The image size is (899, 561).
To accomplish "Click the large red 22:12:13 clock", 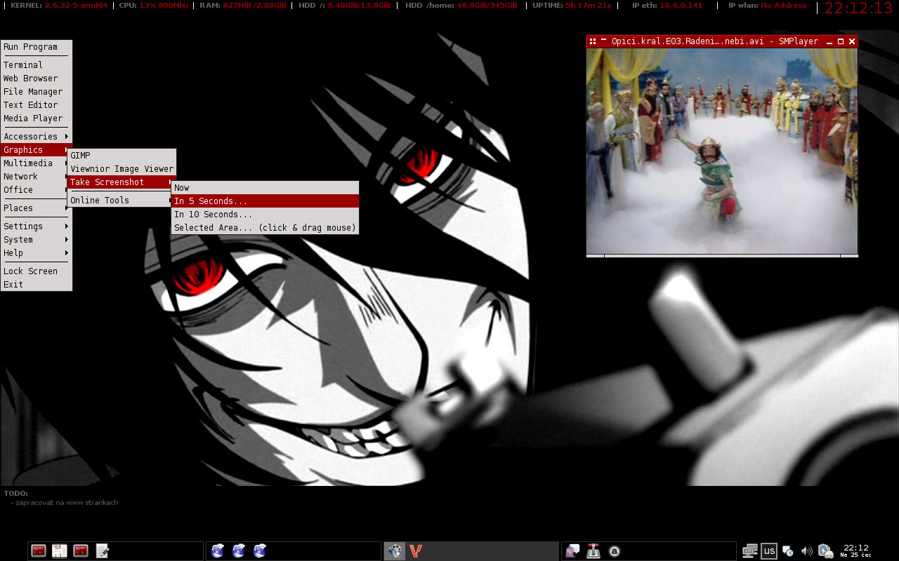I will pyautogui.click(x=860, y=8).
